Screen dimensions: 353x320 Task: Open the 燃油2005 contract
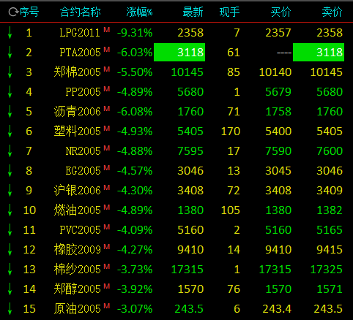click(78, 210)
